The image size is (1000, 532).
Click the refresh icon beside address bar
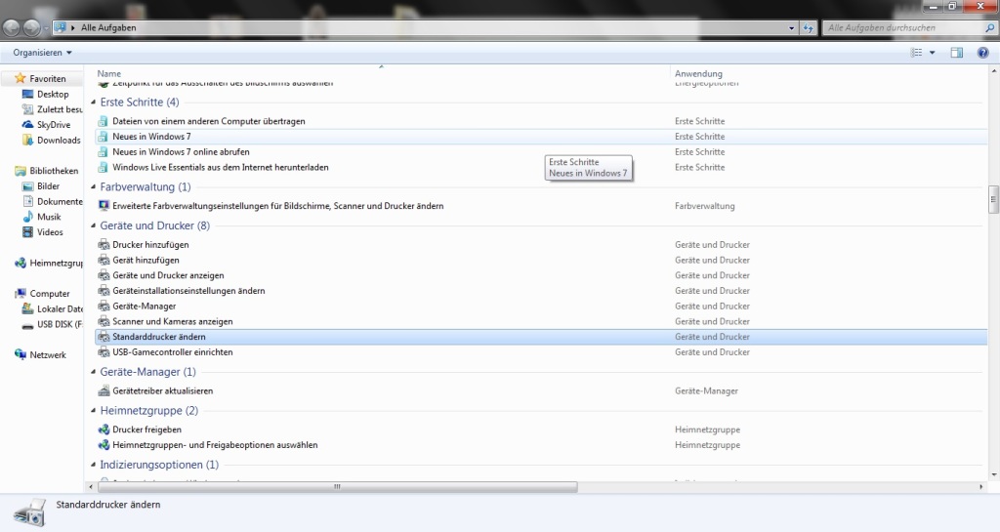click(808, 28)
